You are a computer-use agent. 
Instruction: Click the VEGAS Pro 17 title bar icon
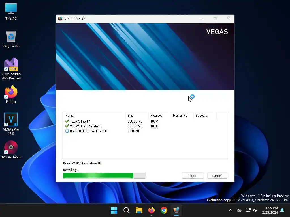tap(60, 19)
